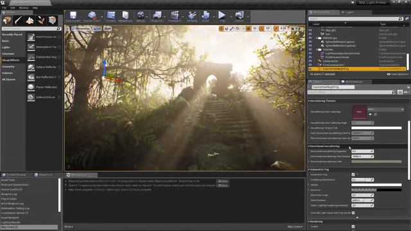Click Show button in viewport
The height and width of the screenshot is (231, 411).
[x=107, y=28]
